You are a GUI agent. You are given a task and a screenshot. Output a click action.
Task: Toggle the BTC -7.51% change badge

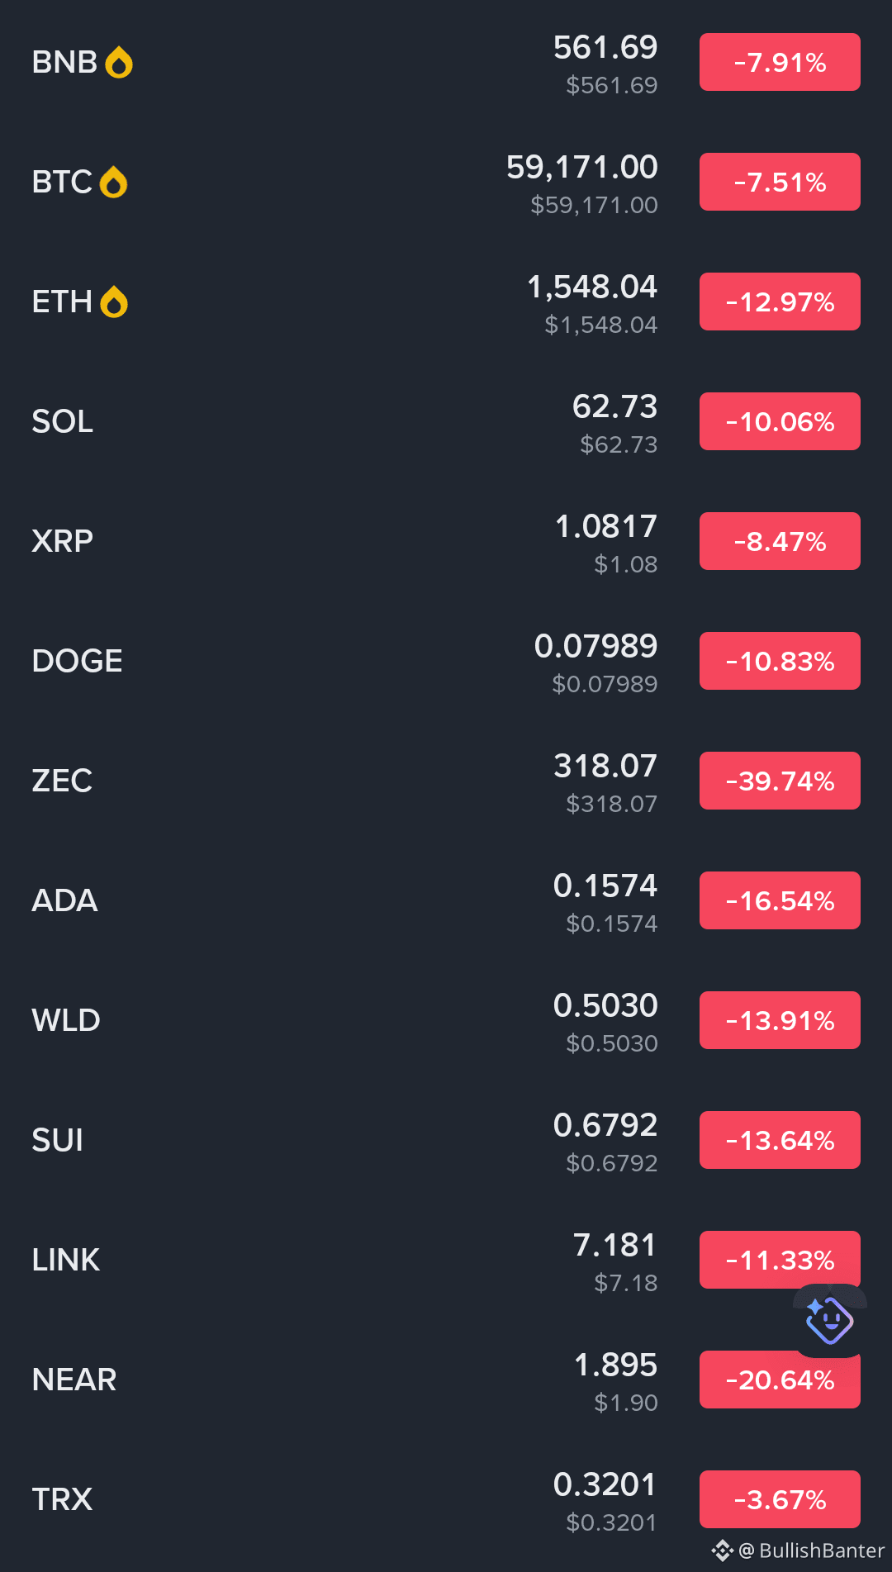(780, 182)
